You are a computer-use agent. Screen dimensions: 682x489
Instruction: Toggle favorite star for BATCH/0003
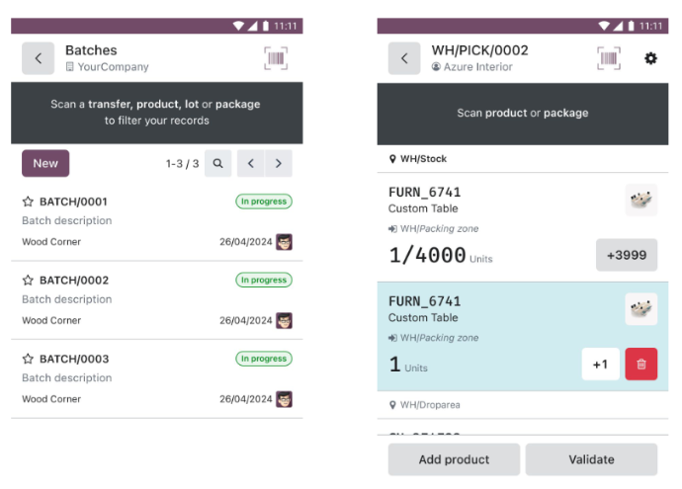pyautogui.click(x=28, y=359)
